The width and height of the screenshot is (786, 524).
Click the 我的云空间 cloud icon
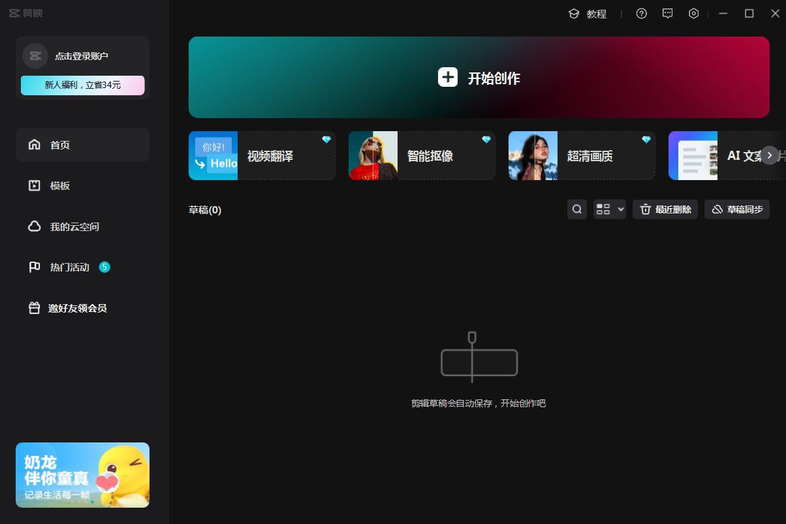point(34,226)
